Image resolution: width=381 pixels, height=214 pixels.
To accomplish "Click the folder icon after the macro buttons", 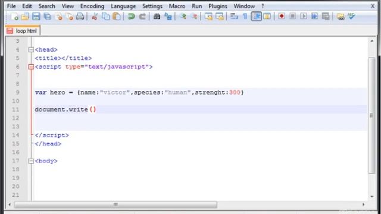I will tap(341, 16).
